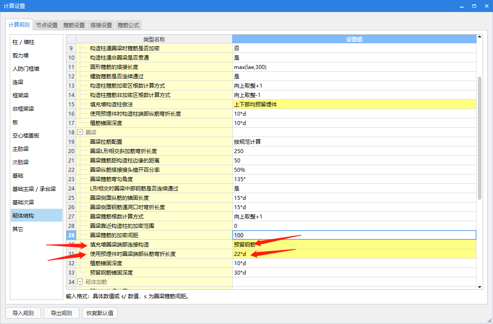493x324 pixels.
Task: Go to the 箍筋公式 tab
Action: [128, 25]
